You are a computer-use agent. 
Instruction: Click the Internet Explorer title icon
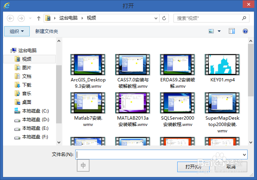[x=7, y=5]
